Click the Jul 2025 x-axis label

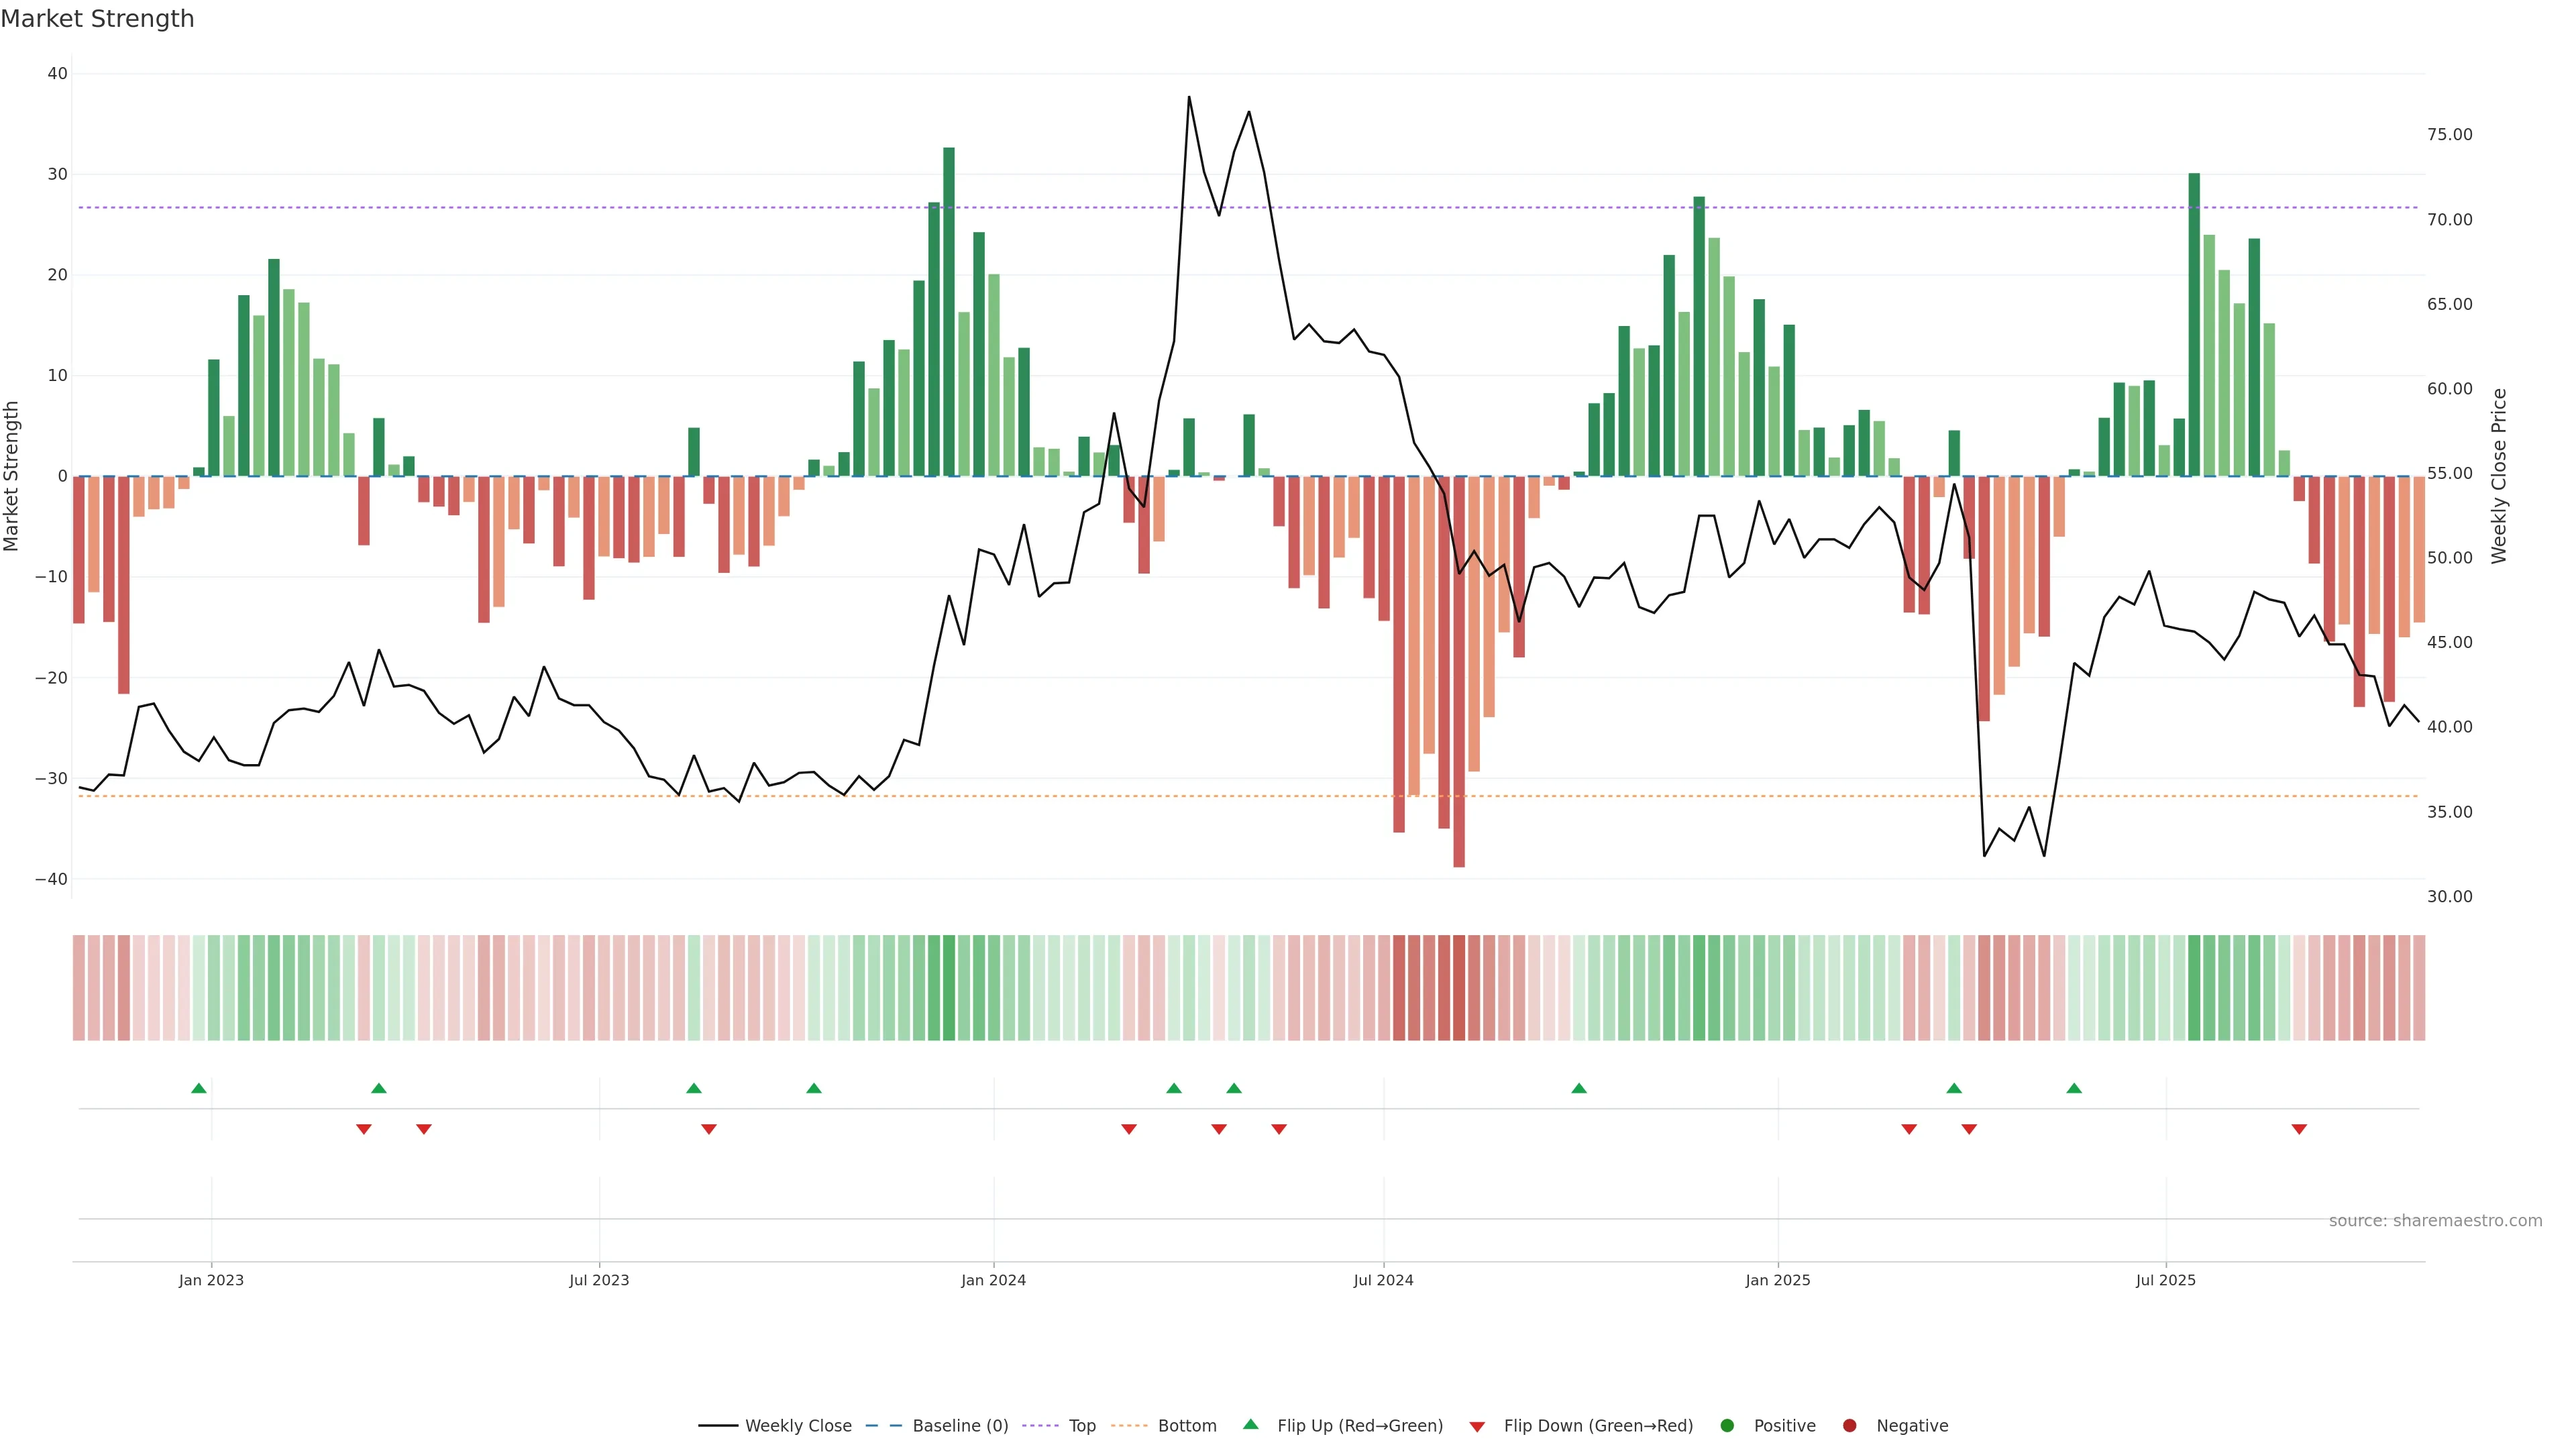point(2165,1280)
